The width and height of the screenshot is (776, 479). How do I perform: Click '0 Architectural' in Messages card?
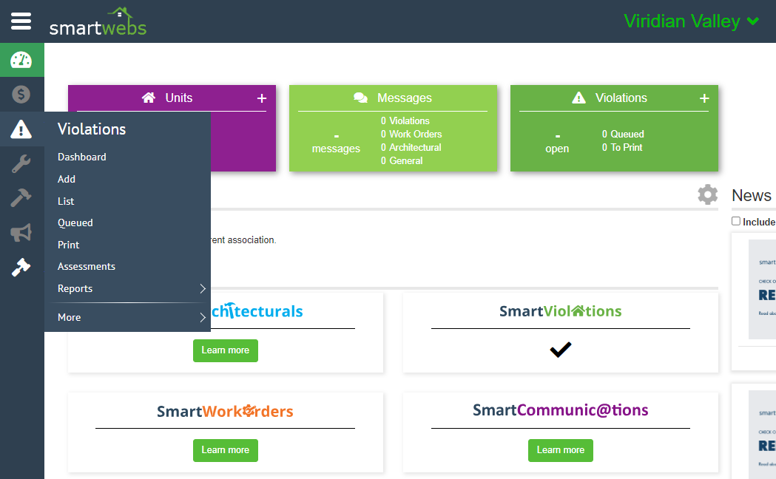(411, 147)
